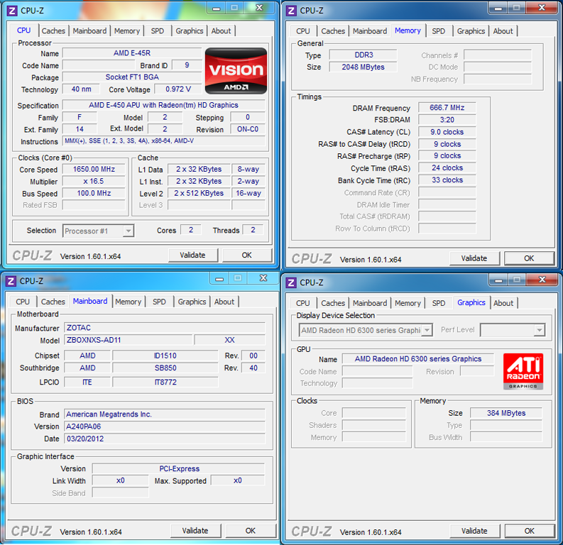Select About tab in the Memory window

(503, 31)
